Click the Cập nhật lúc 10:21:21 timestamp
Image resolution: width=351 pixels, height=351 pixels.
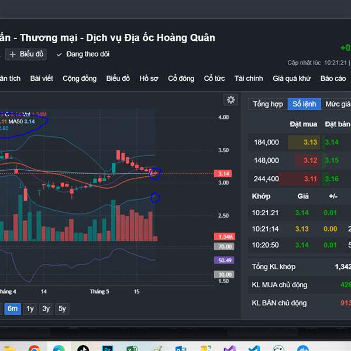[x=317, y=63]
